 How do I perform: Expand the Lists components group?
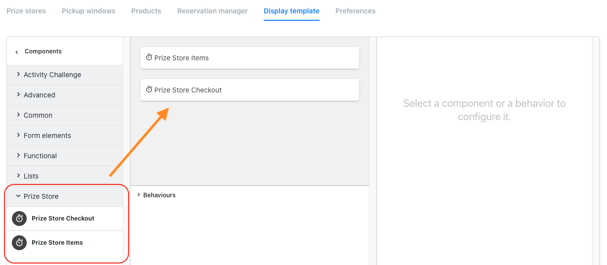pyautogui.click(x=31, y=176)
